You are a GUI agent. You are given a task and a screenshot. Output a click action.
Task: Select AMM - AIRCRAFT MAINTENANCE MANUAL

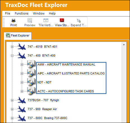point(66,64)
